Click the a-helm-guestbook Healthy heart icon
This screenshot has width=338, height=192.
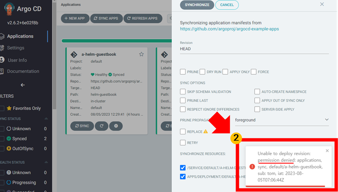tap(93, 75)
